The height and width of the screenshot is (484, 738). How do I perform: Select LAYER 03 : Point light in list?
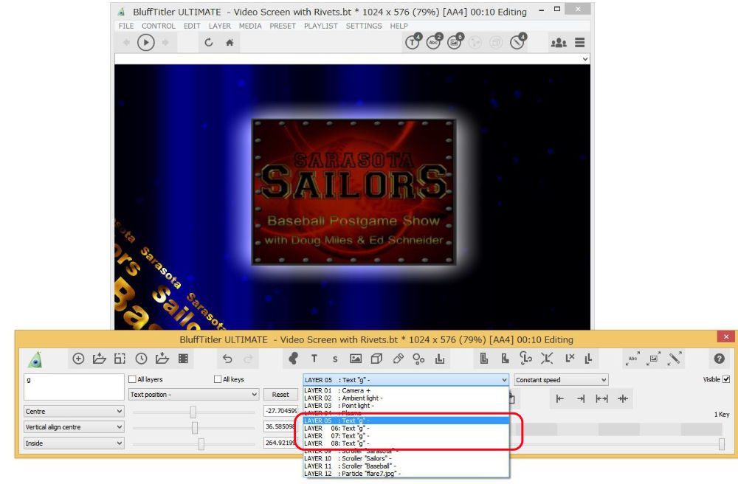(x=406, y=406)
